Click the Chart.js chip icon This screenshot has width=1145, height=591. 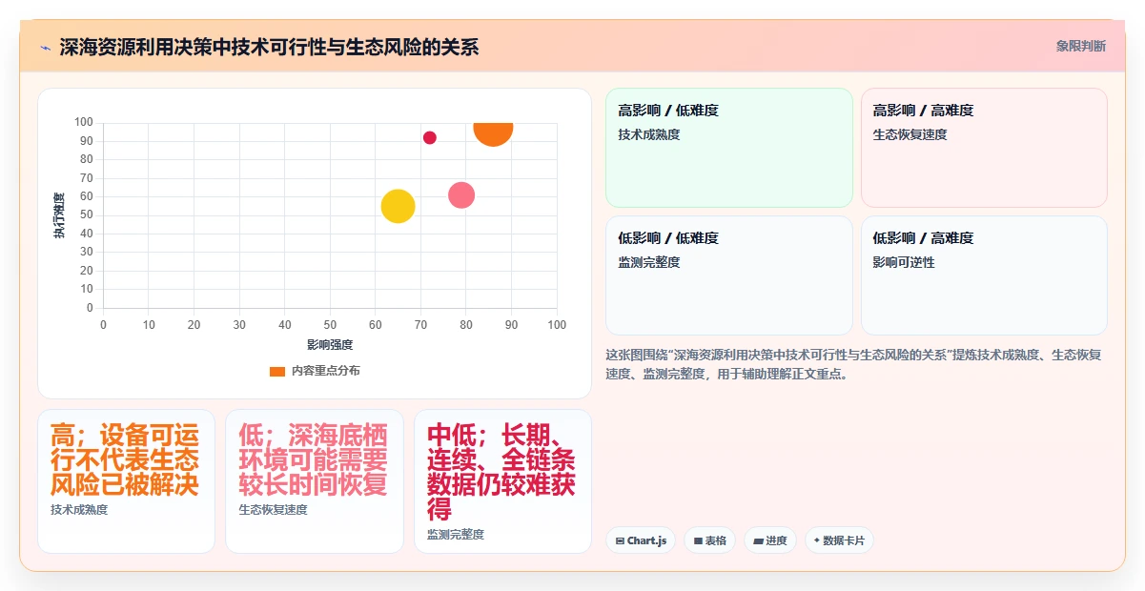pos(621,540)
